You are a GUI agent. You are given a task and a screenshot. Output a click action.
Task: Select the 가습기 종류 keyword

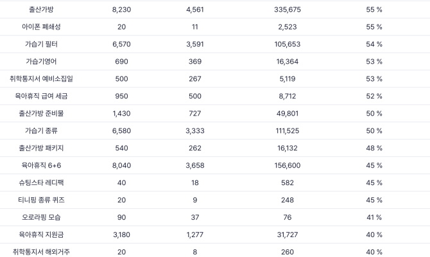click(x=42, y=131)
